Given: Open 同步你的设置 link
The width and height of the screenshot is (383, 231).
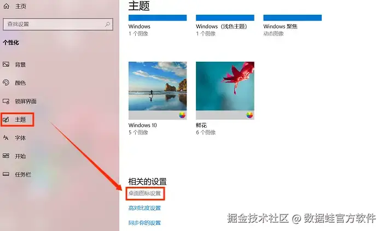Looking at the screenshot, I should (x=144, y=223).
